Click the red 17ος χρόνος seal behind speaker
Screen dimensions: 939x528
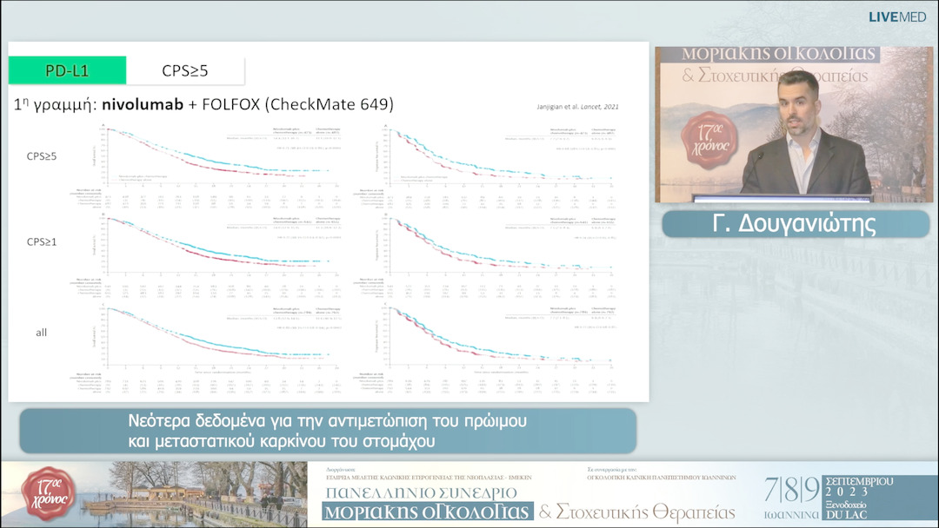[x=710, y=141]
